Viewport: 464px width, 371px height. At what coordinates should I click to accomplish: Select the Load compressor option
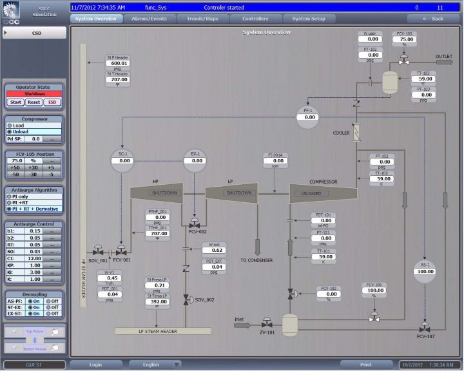click(x=34, y=126)
